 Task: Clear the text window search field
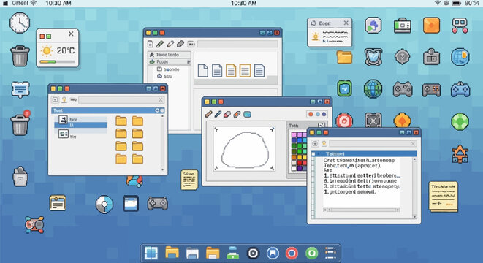[x=413, y=143]
